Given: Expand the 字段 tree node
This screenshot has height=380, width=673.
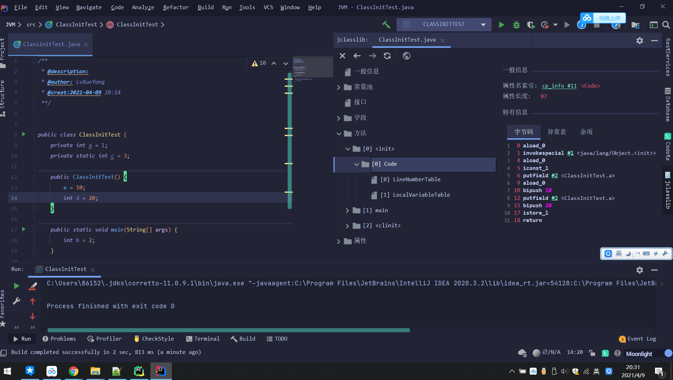Looking at the screenshot, I should tap(338, 118).
